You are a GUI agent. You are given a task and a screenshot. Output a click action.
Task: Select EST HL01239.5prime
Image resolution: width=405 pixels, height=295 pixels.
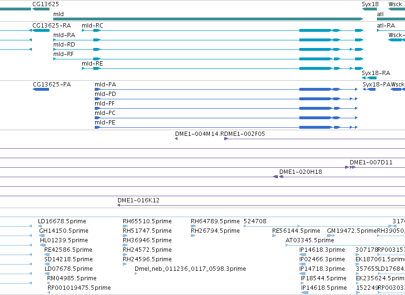click(x=64, y=240)
